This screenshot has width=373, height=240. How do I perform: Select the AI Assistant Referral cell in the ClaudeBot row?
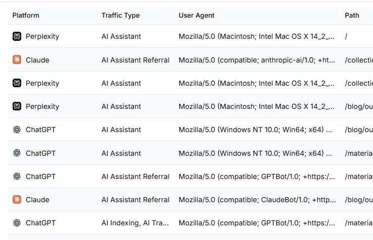(x=135, y=200)
